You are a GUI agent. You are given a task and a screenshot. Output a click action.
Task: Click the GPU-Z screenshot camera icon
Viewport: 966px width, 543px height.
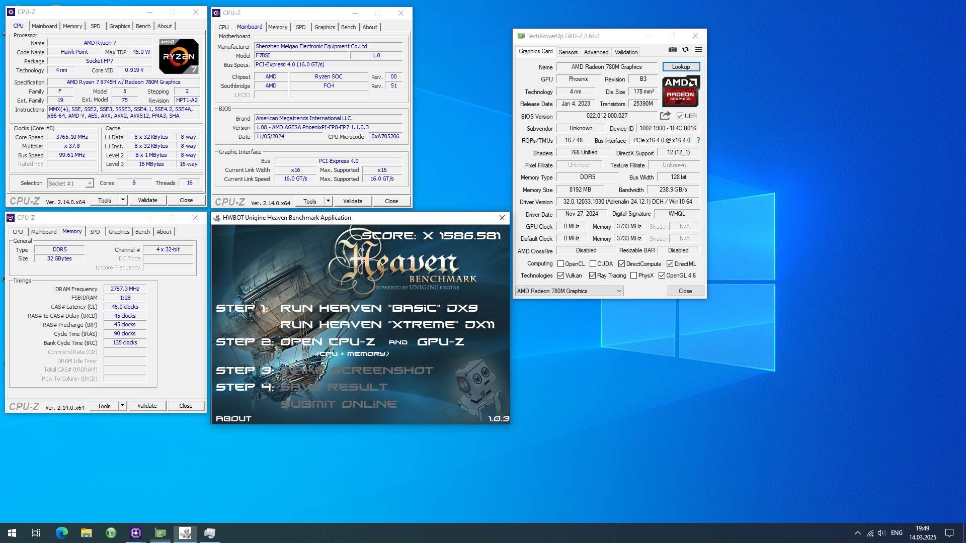pos(672,49)
